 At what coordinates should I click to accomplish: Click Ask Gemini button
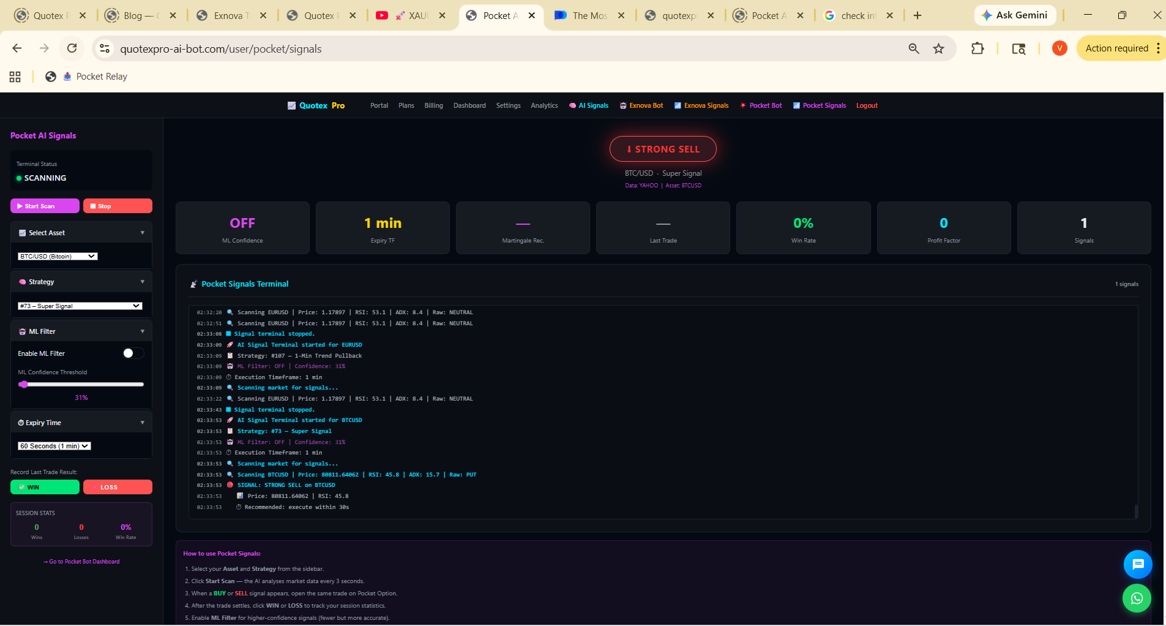click(1015, 15)
